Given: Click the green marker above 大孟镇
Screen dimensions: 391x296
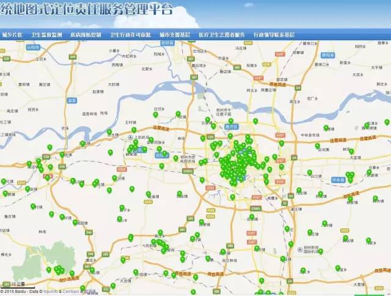Looking at the screenshot, I should coord(351,152).
